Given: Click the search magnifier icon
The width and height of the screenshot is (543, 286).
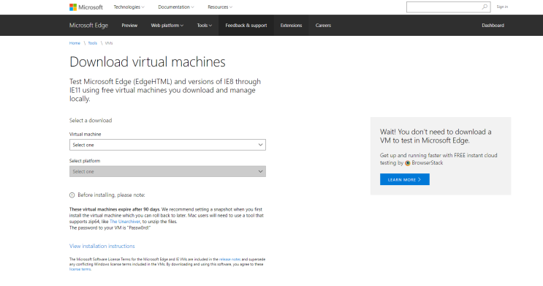Looking at the screenshot, I should (x=485, y=7).
